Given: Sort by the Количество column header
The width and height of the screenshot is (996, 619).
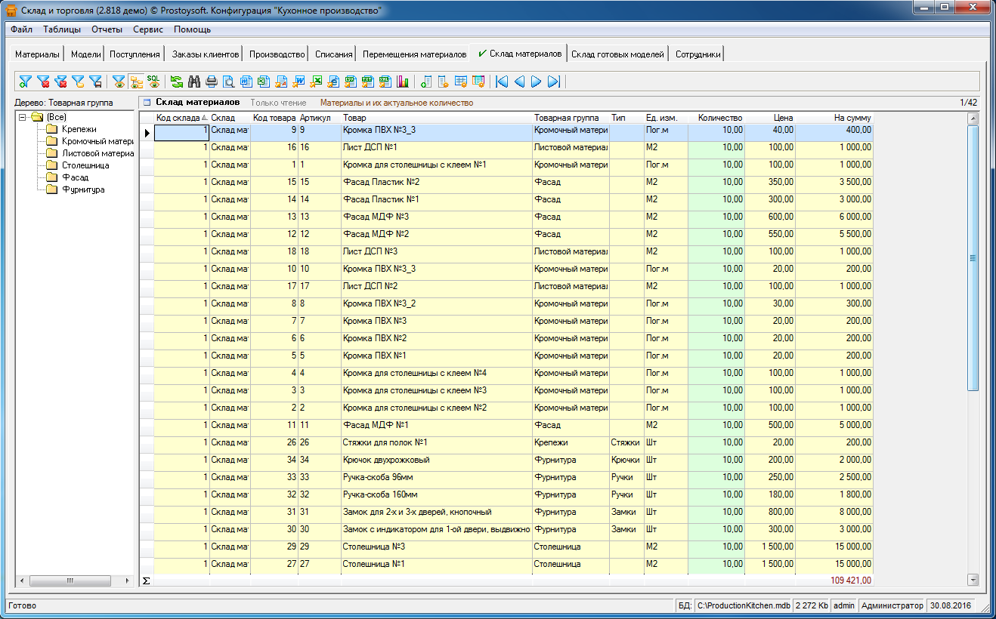Looking at the screenshot, I should click(719, 118).
